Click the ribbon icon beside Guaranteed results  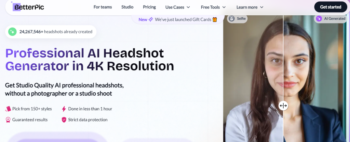(8, 120)
